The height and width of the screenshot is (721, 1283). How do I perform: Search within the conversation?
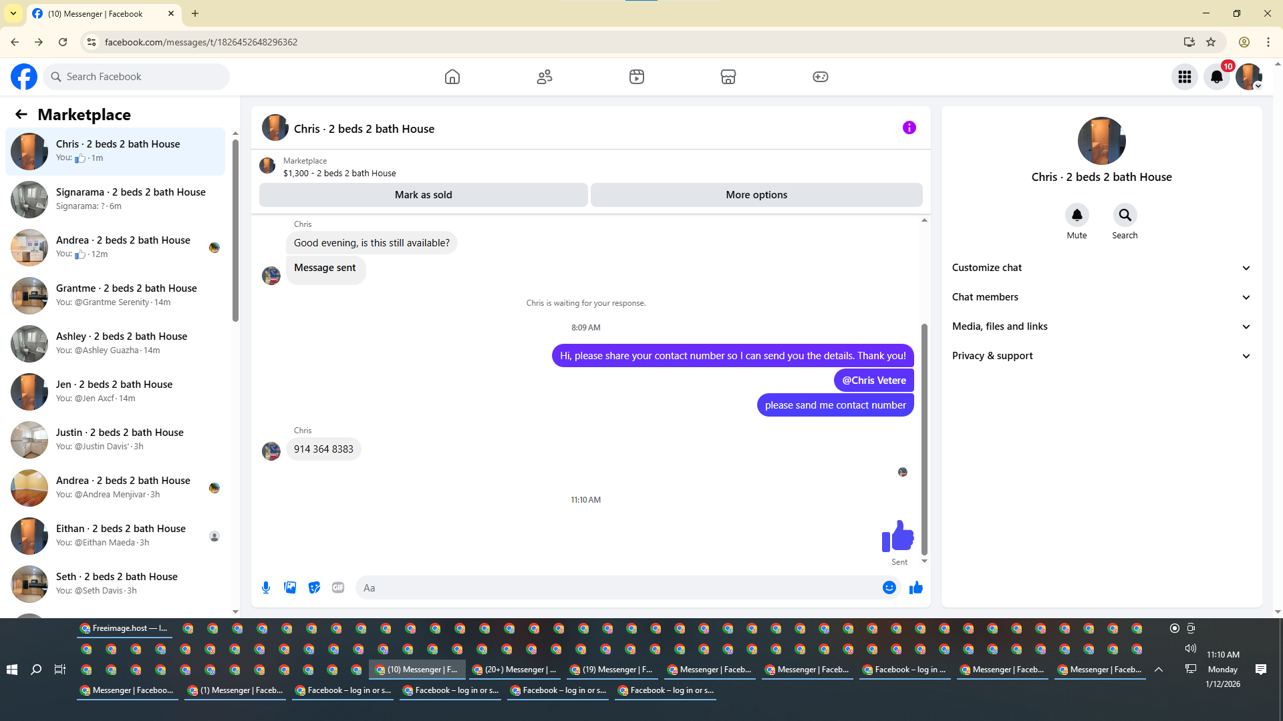tap(1125, 215)
